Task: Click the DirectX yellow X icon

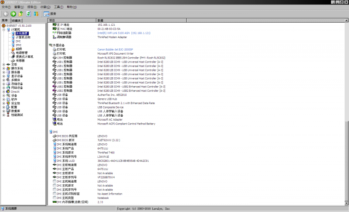Action: pyautogui.click(x=8, y=92)
